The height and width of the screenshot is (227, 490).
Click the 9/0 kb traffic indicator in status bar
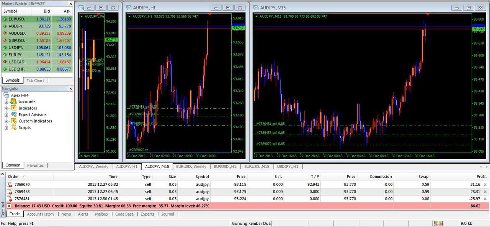pos(466,223)
